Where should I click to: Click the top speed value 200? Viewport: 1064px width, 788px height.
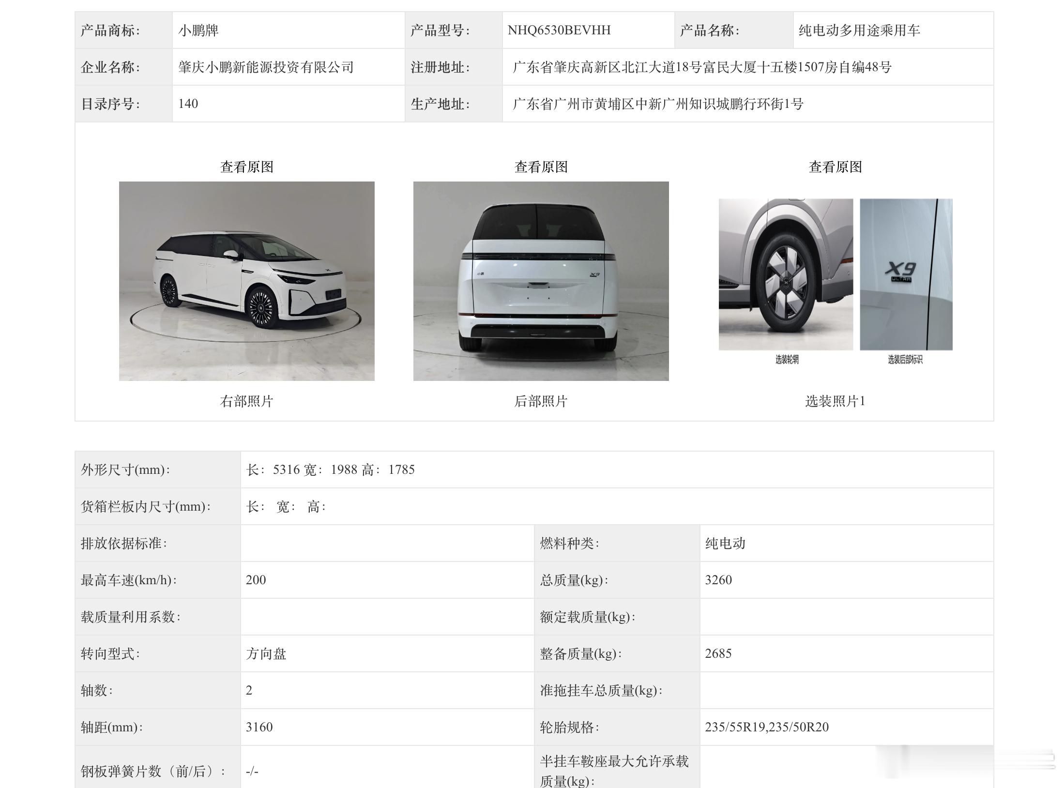click(x=256, y=580)
